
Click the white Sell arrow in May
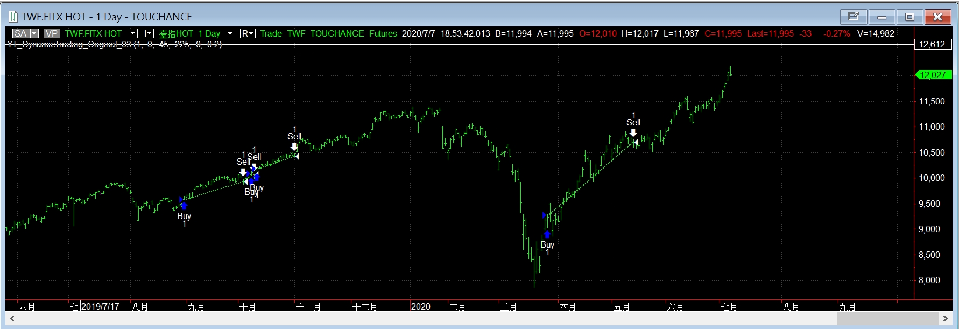tap(633, 133)
